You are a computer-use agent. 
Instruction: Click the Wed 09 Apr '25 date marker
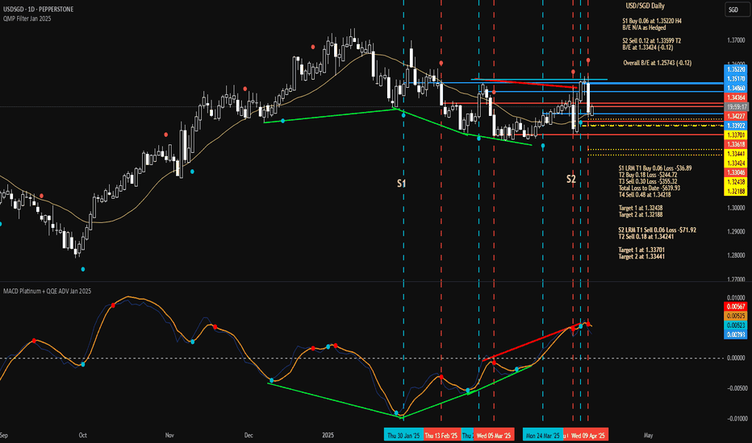588,435
